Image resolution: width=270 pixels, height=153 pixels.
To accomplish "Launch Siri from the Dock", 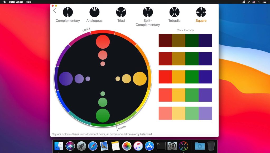I will [70, 146].
